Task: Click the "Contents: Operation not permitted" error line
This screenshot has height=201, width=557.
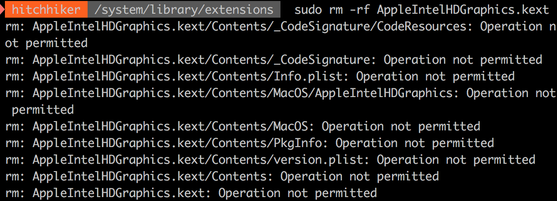Action: click(x=222, y=176)
